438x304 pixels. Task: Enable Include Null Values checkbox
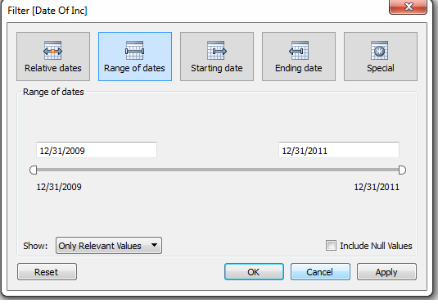pyautogui.click(x=331, y=246)
